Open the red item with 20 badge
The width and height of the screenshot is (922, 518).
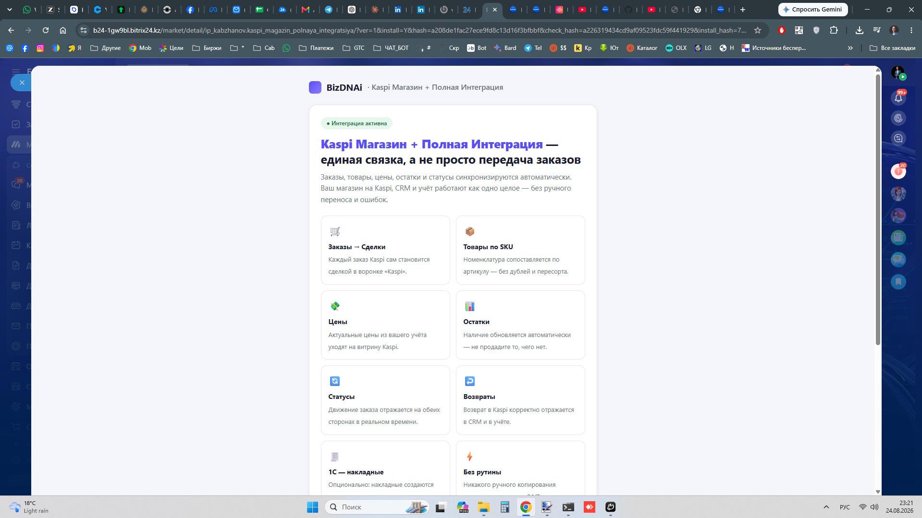898,171
